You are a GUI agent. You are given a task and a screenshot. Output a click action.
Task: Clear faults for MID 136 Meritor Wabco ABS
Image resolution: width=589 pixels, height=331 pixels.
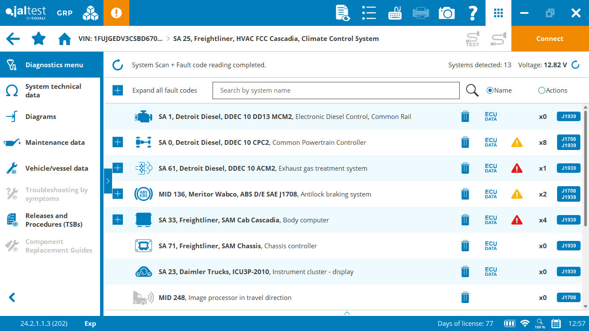[465, 194]
